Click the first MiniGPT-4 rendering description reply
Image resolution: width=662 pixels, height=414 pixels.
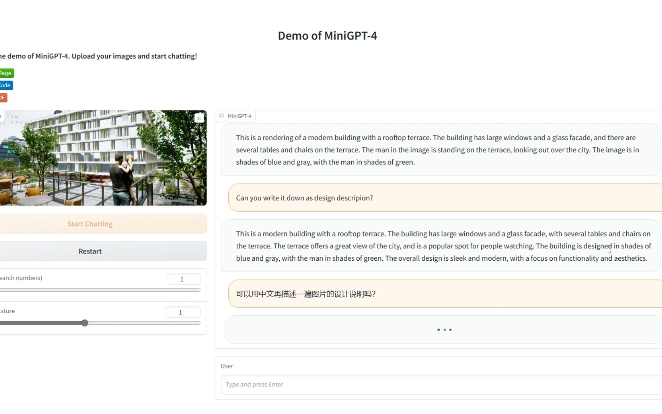(x=441, y=149)
